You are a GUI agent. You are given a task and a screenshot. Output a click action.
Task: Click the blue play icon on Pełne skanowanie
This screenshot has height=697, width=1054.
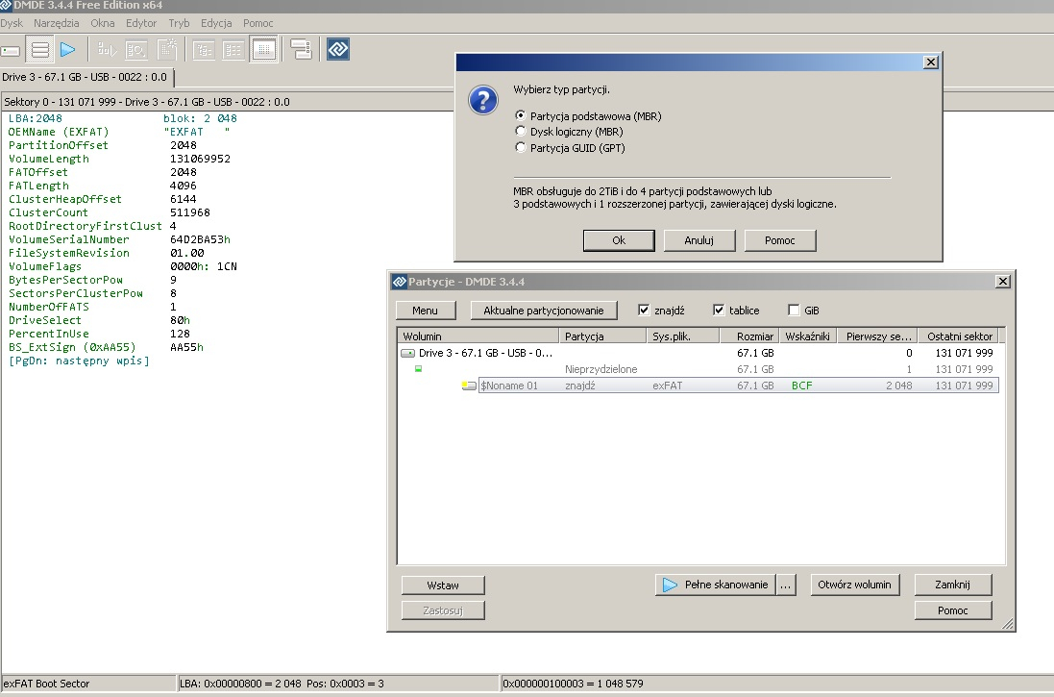(x=670, y=585)
